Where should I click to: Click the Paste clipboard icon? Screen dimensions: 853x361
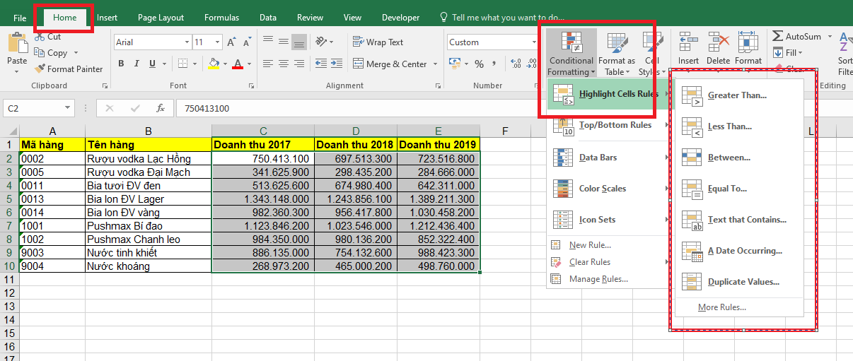(x=17, y=44)
